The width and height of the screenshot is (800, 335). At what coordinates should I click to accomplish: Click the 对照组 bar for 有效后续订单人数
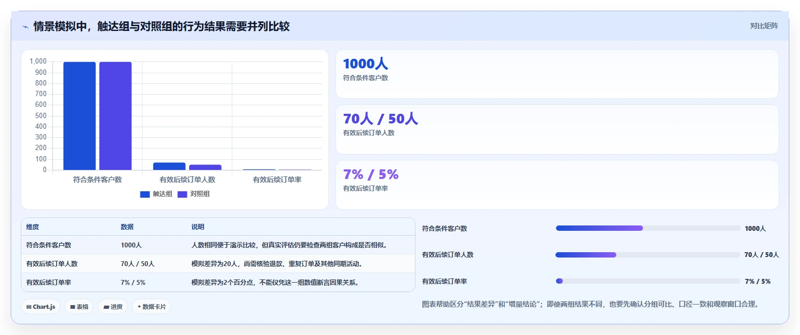[205, 167]
